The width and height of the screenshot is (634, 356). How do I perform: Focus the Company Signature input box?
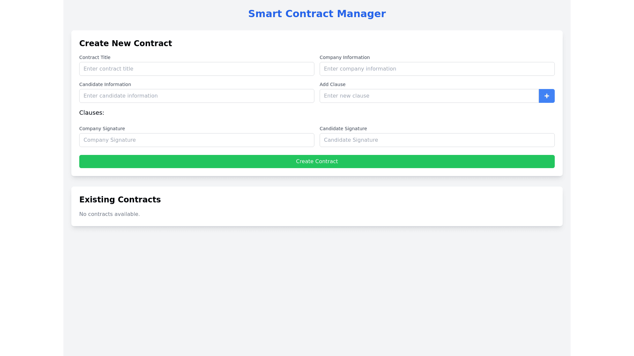[x=196, y=140]
